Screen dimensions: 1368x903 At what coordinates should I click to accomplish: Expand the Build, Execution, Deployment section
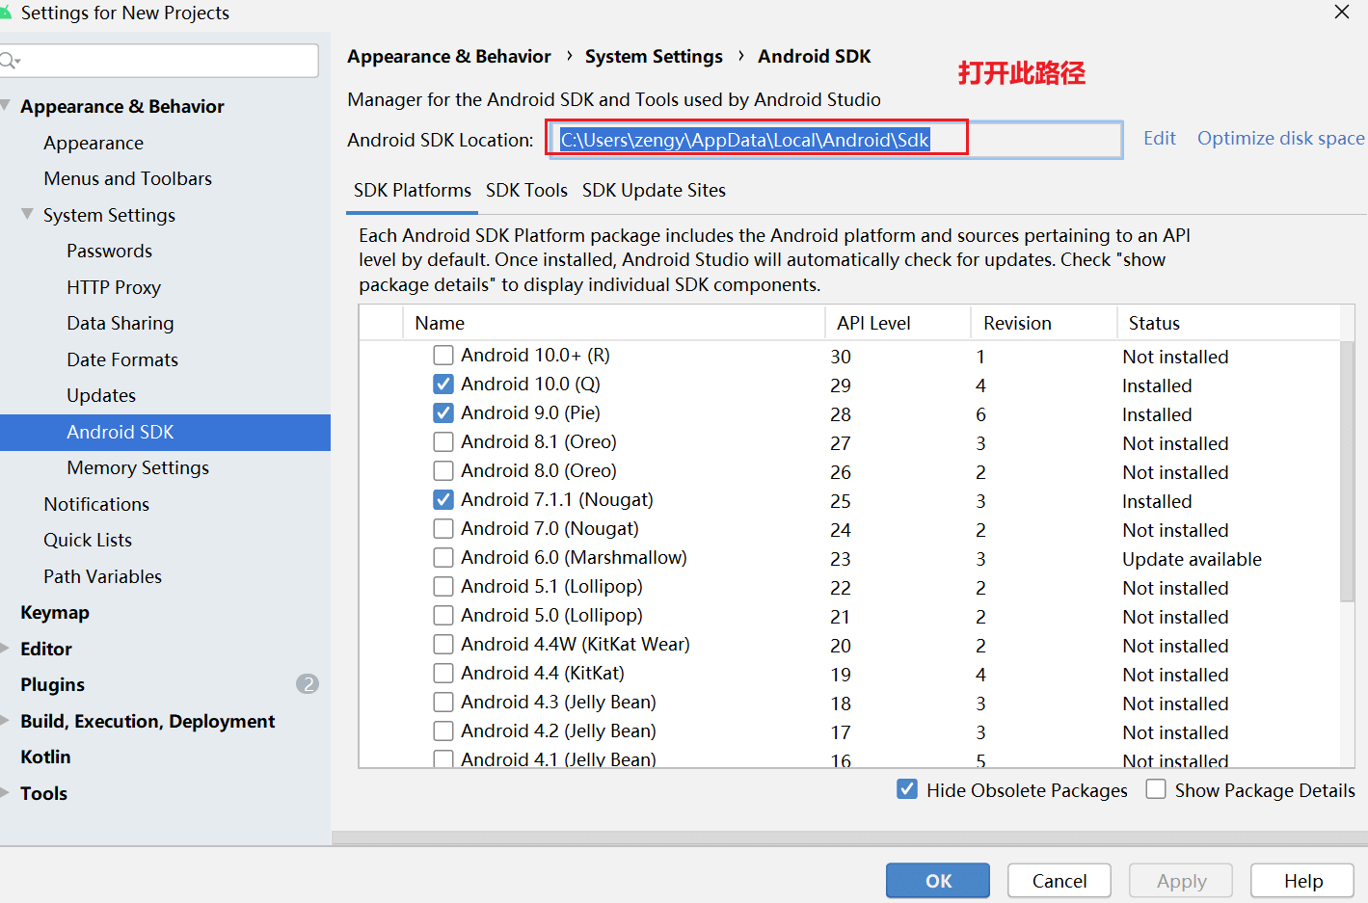(5, 720)
